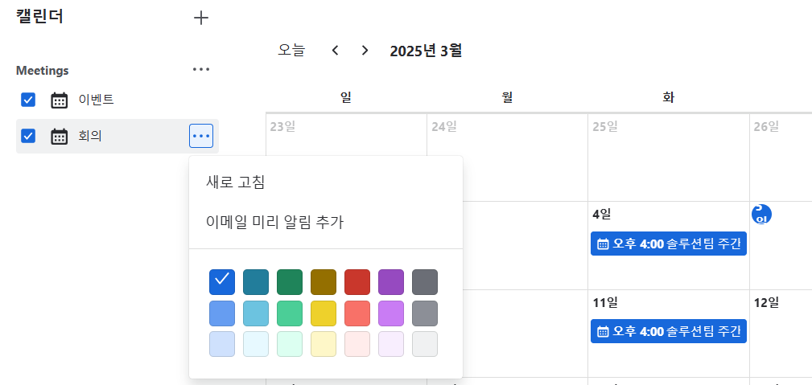Go to next month arrow

tap(365, 50)
